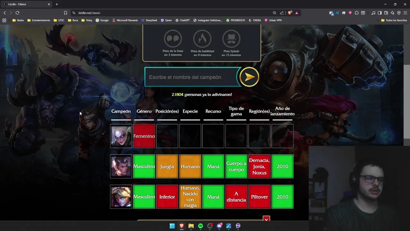410x231 pixels.
Task: Open the Brave VPN shield icon
Action: 399,13
